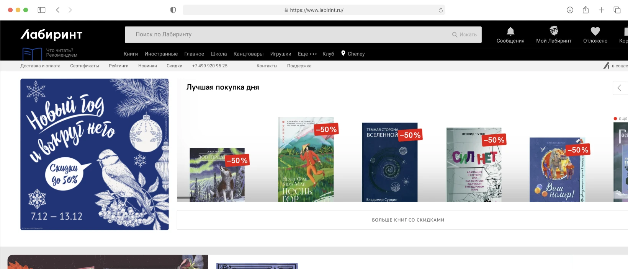Open the Отложено heart icon

[x=595, y=31]
